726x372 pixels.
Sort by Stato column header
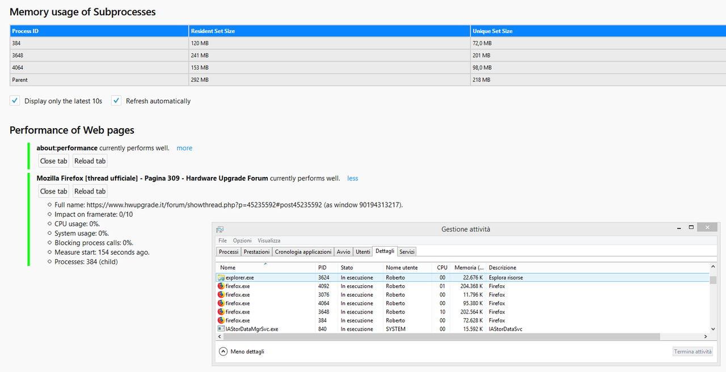click(360, 267)
